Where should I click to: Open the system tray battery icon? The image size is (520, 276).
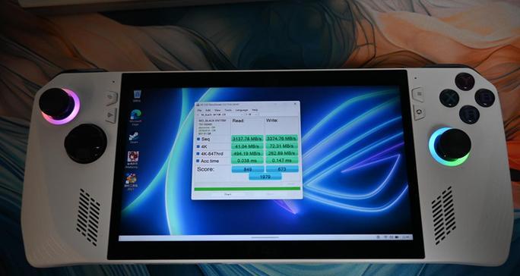click(397, 237)
